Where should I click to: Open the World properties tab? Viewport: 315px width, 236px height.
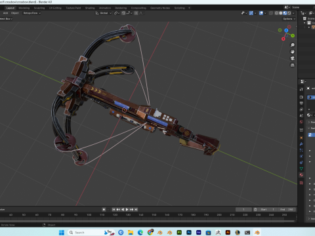tap(301, 122)
